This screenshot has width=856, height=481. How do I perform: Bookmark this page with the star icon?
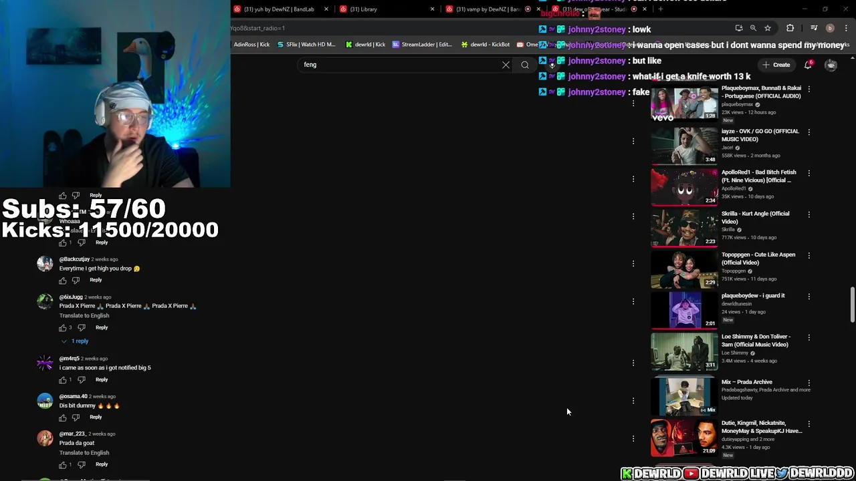pyautogui.click(x=768, y=28)
